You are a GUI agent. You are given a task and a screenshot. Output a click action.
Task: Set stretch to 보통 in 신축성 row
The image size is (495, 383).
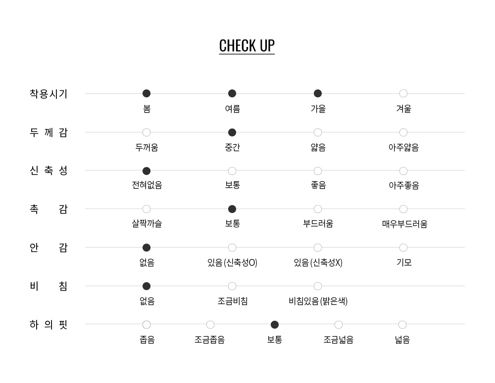point(232,171)
